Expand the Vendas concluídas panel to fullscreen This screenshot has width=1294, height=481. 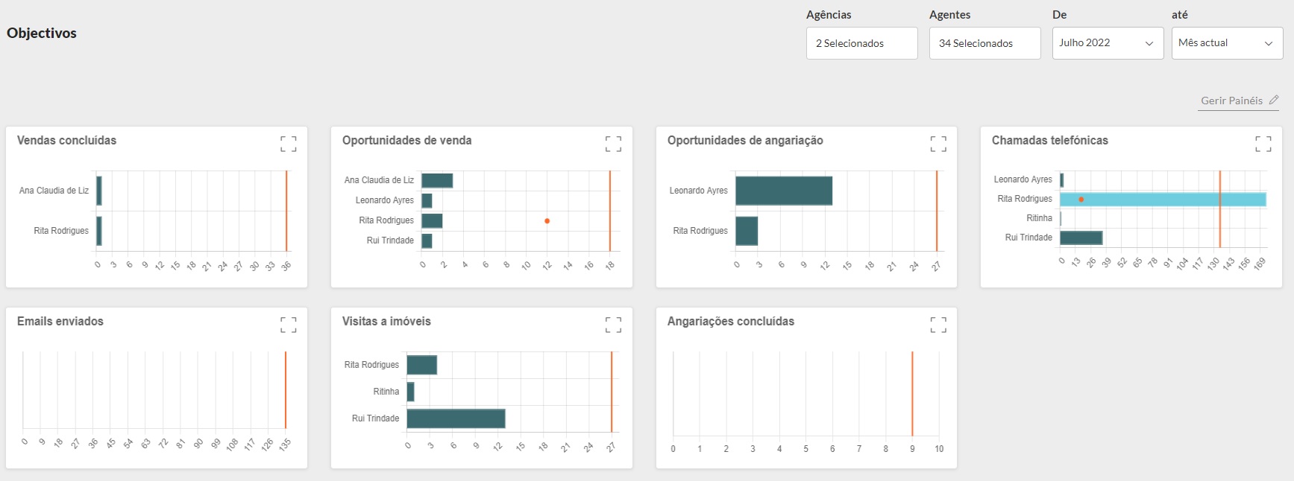point(288,144)
